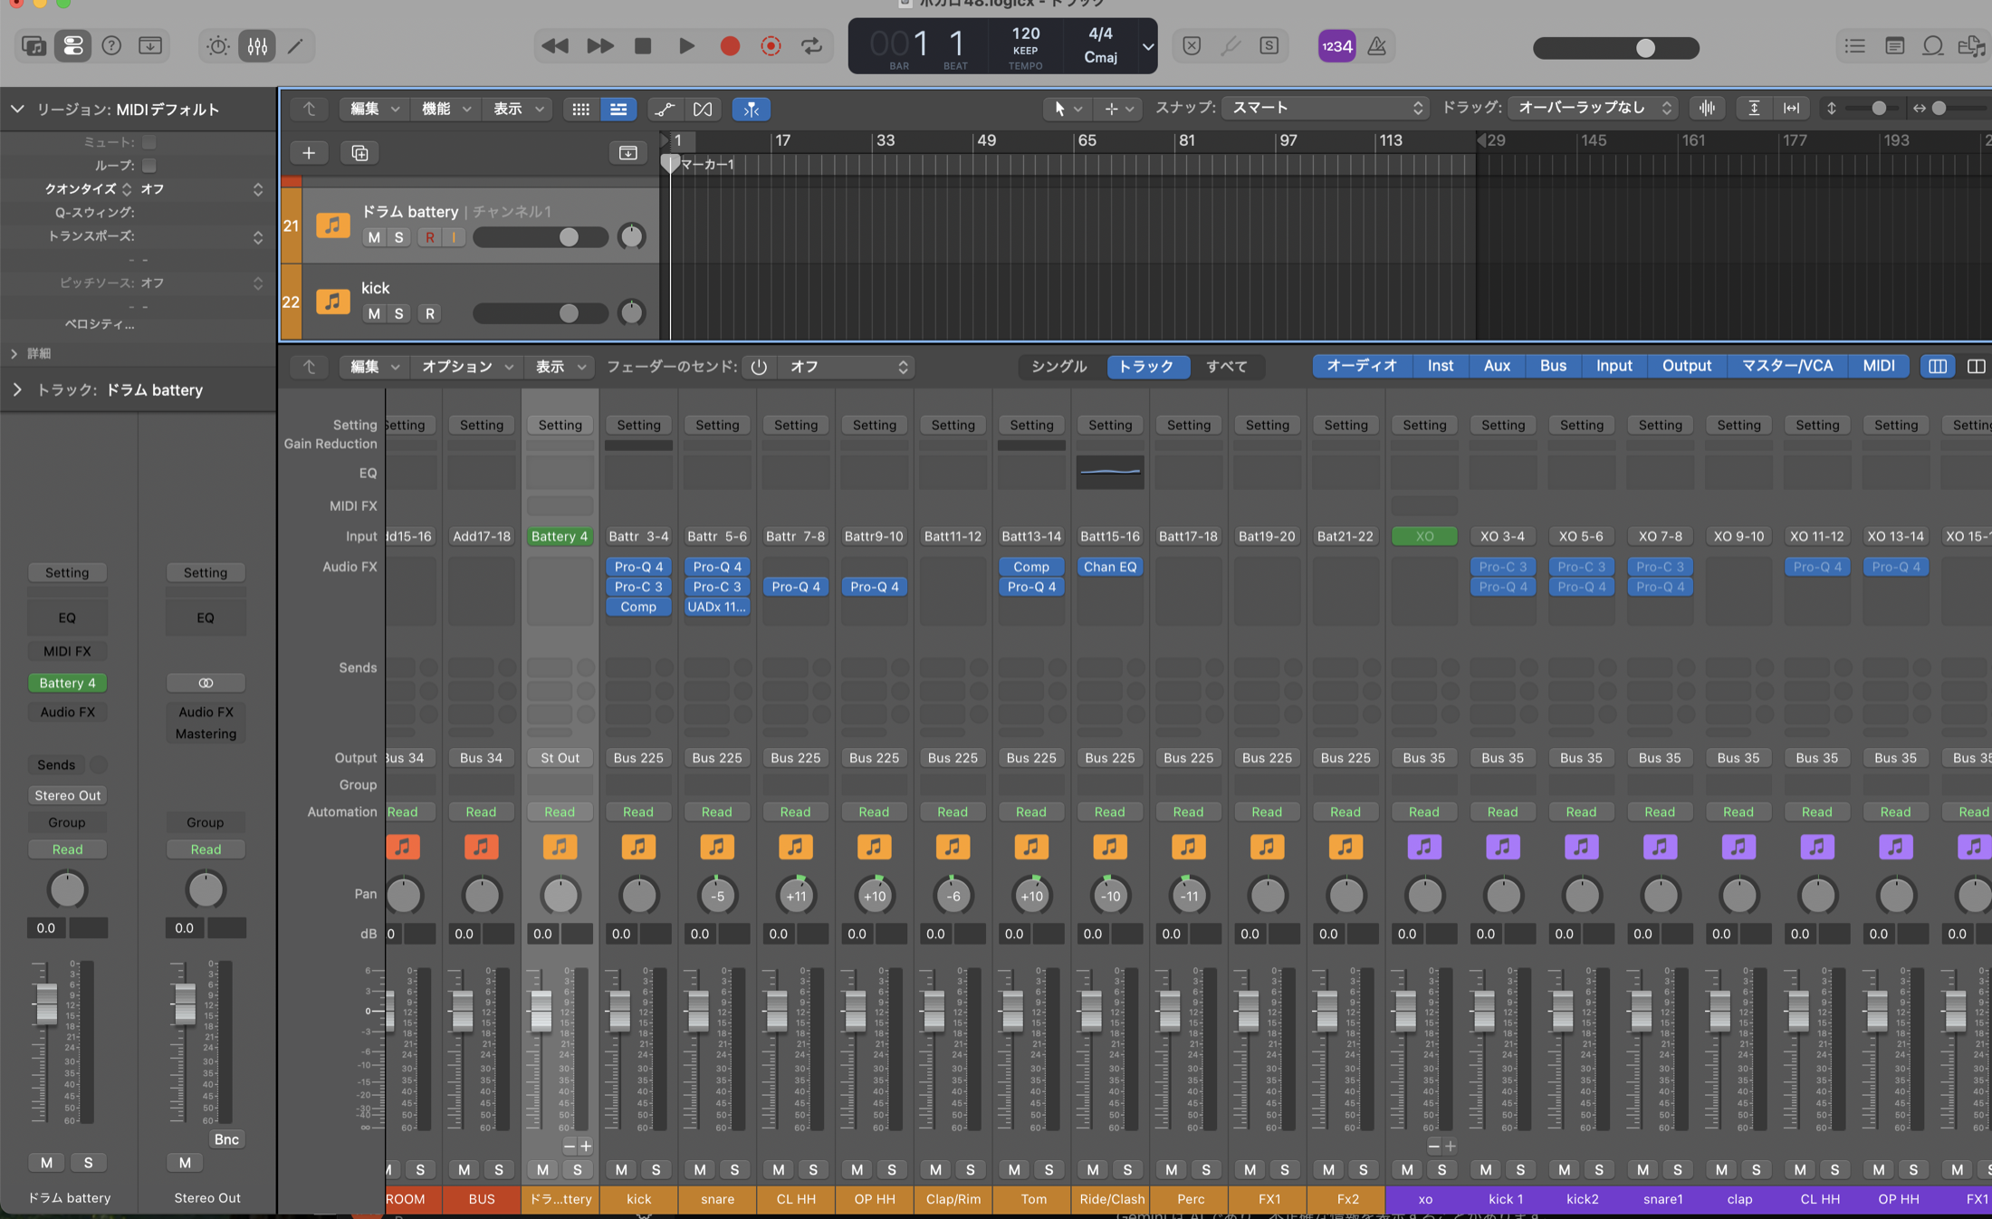Switch tracks area to grid view icon
Image resolution: width=1992 pixels, height=1219 pixels.
[x=580, y=109]
